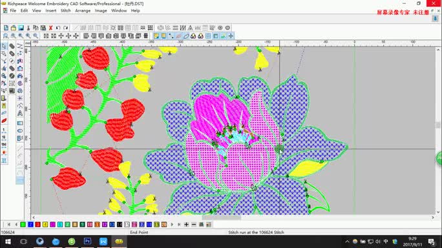
Task: Select blue color 2 swatch
Action: coord(30,224)
